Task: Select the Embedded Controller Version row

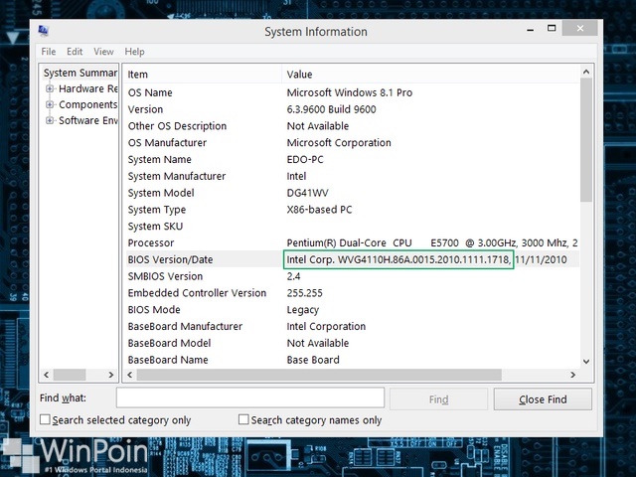Action: coord(351,293)
